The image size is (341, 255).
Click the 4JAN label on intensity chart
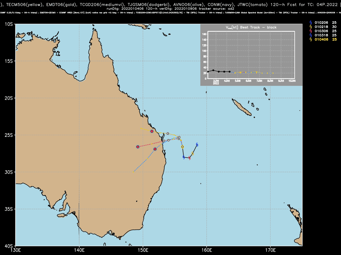227,81
